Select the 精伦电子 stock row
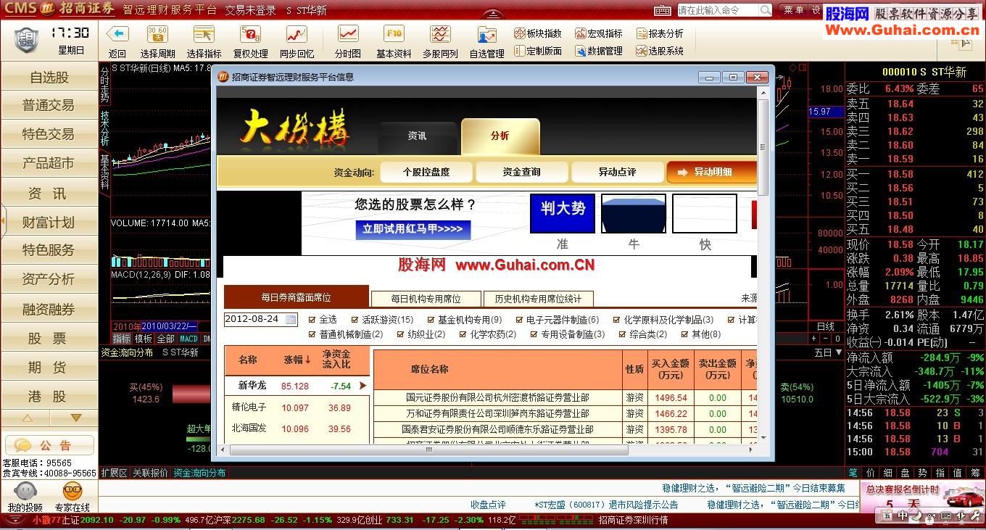The width and height of the screenshot is (986, 530). point(297,407)
